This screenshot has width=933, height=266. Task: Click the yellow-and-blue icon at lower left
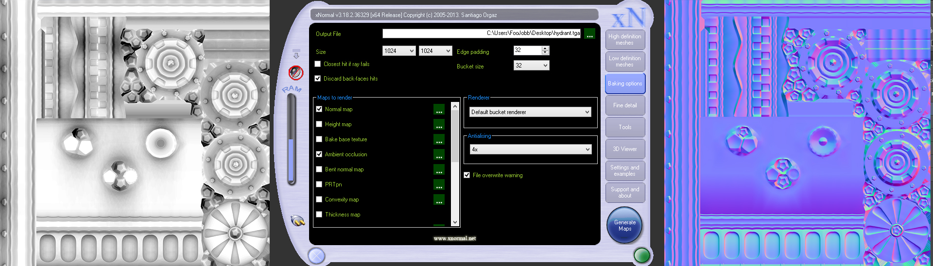[x=297, y=221]
